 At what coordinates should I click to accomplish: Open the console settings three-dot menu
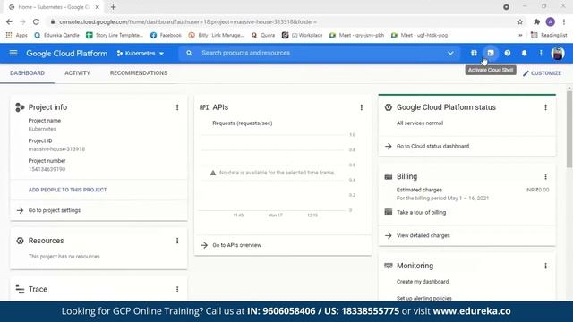[541, 54]
